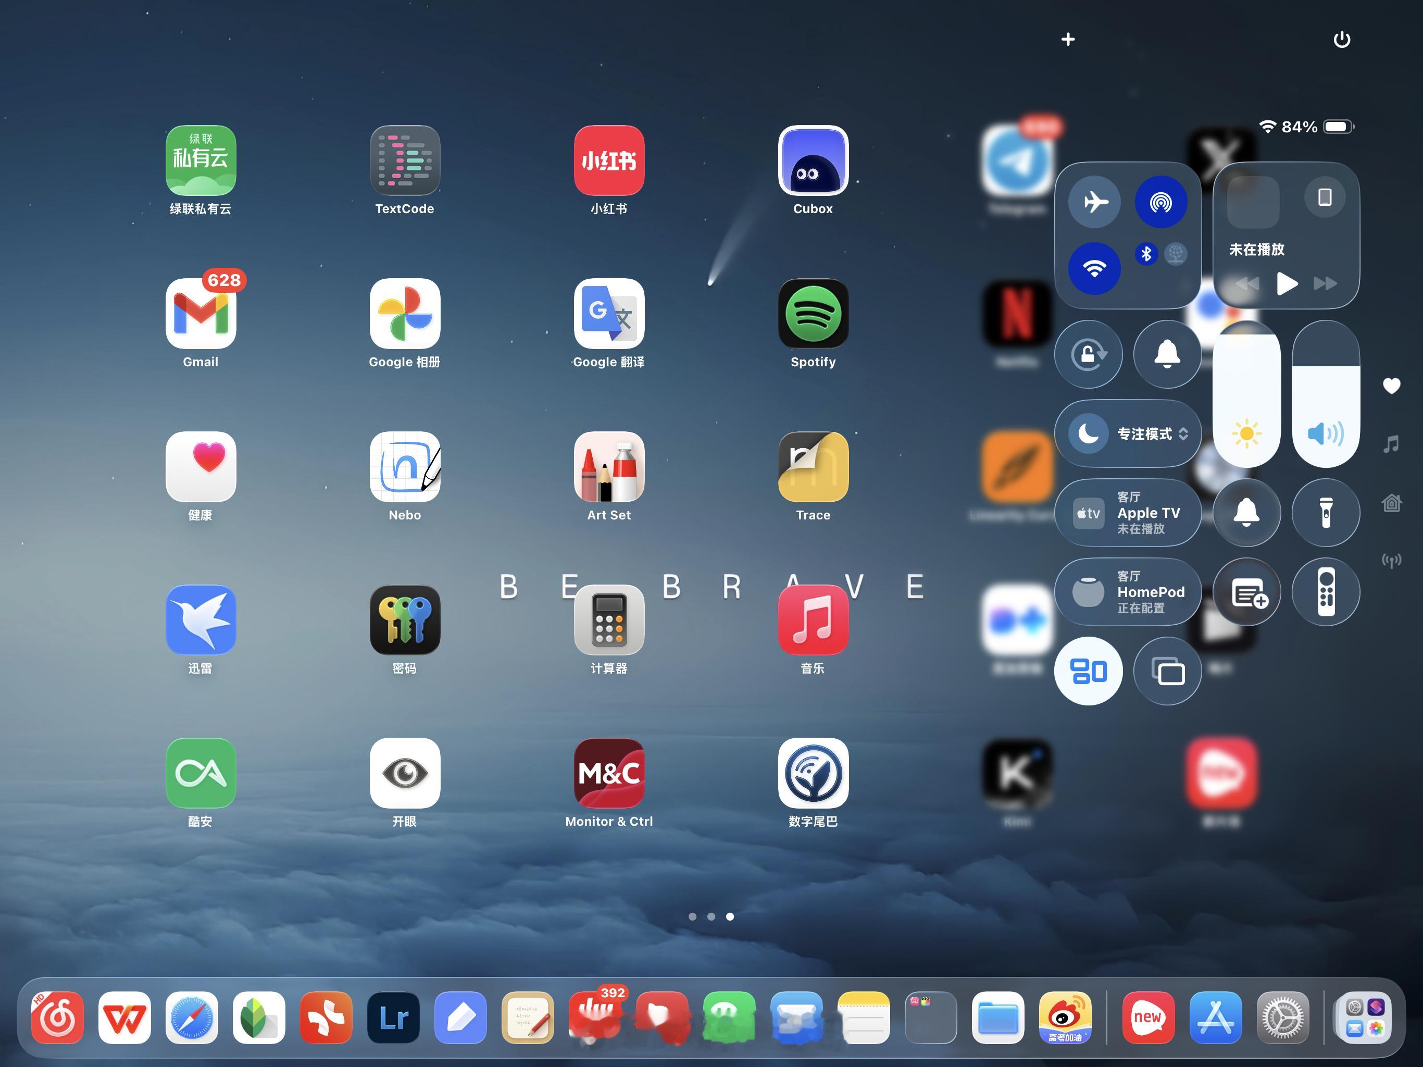Open WPS Office in the dock

click(125, 1018)
